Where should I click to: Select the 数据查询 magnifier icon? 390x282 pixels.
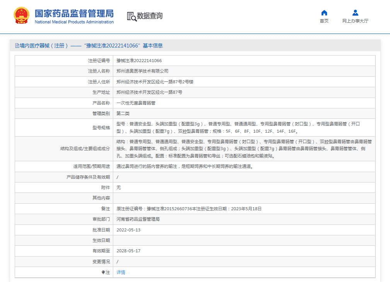[131, 17]
